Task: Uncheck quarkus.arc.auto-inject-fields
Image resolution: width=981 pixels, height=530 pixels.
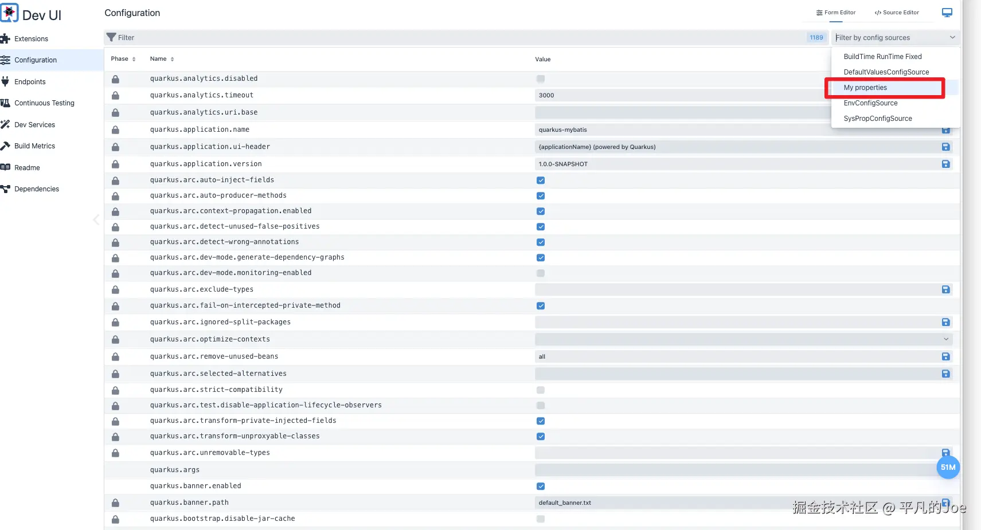Action: (x=541, y=180)
